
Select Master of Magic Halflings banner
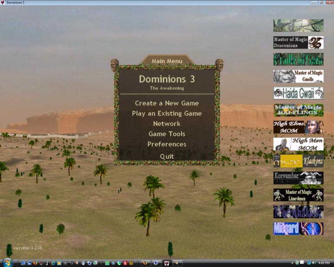(298, 110)
